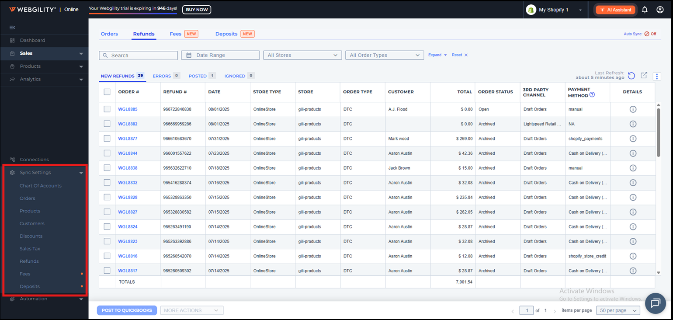Collapse the sidebar using hamburger icon

pyautogui.click(x=12, y=28)
